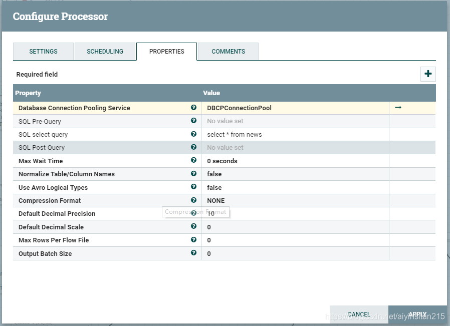450x326 pixels.
Task: Select 'Default Decimal Scale' property name
Action: click(x=51, y=227)
